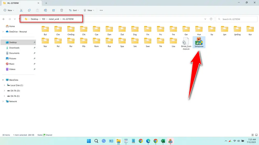Click the Copy icon in toolbar
Viewport: 259px width, 145px height.
(29, 10)
